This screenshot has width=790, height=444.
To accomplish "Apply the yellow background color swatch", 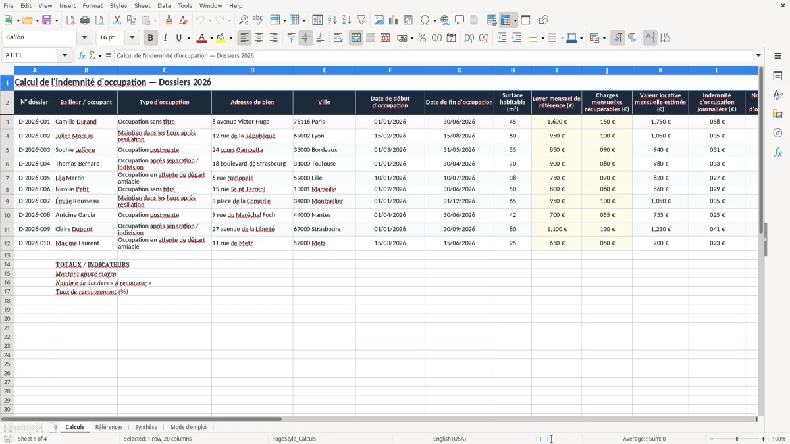I will (221, 38).
